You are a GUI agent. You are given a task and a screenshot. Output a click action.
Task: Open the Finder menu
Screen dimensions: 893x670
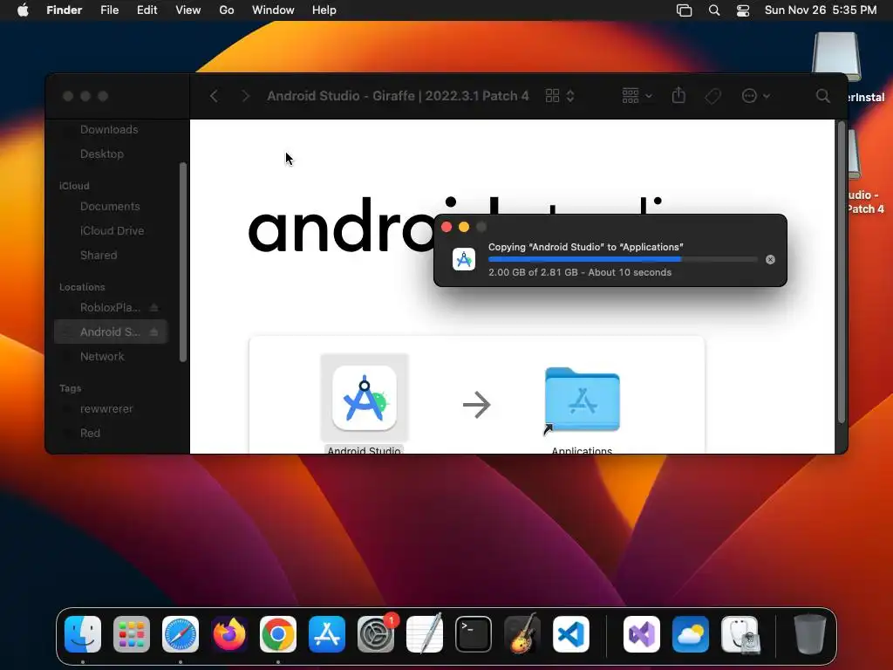[65, 10]
